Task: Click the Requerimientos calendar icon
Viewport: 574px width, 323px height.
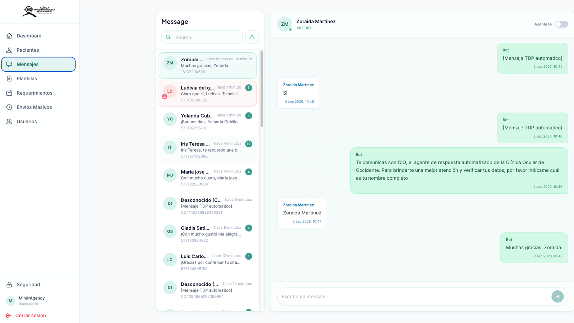Action: pyautogui.click(x=9, y=93)
